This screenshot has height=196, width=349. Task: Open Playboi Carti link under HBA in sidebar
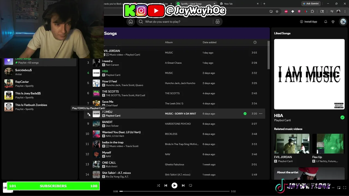tap(282, 120)
